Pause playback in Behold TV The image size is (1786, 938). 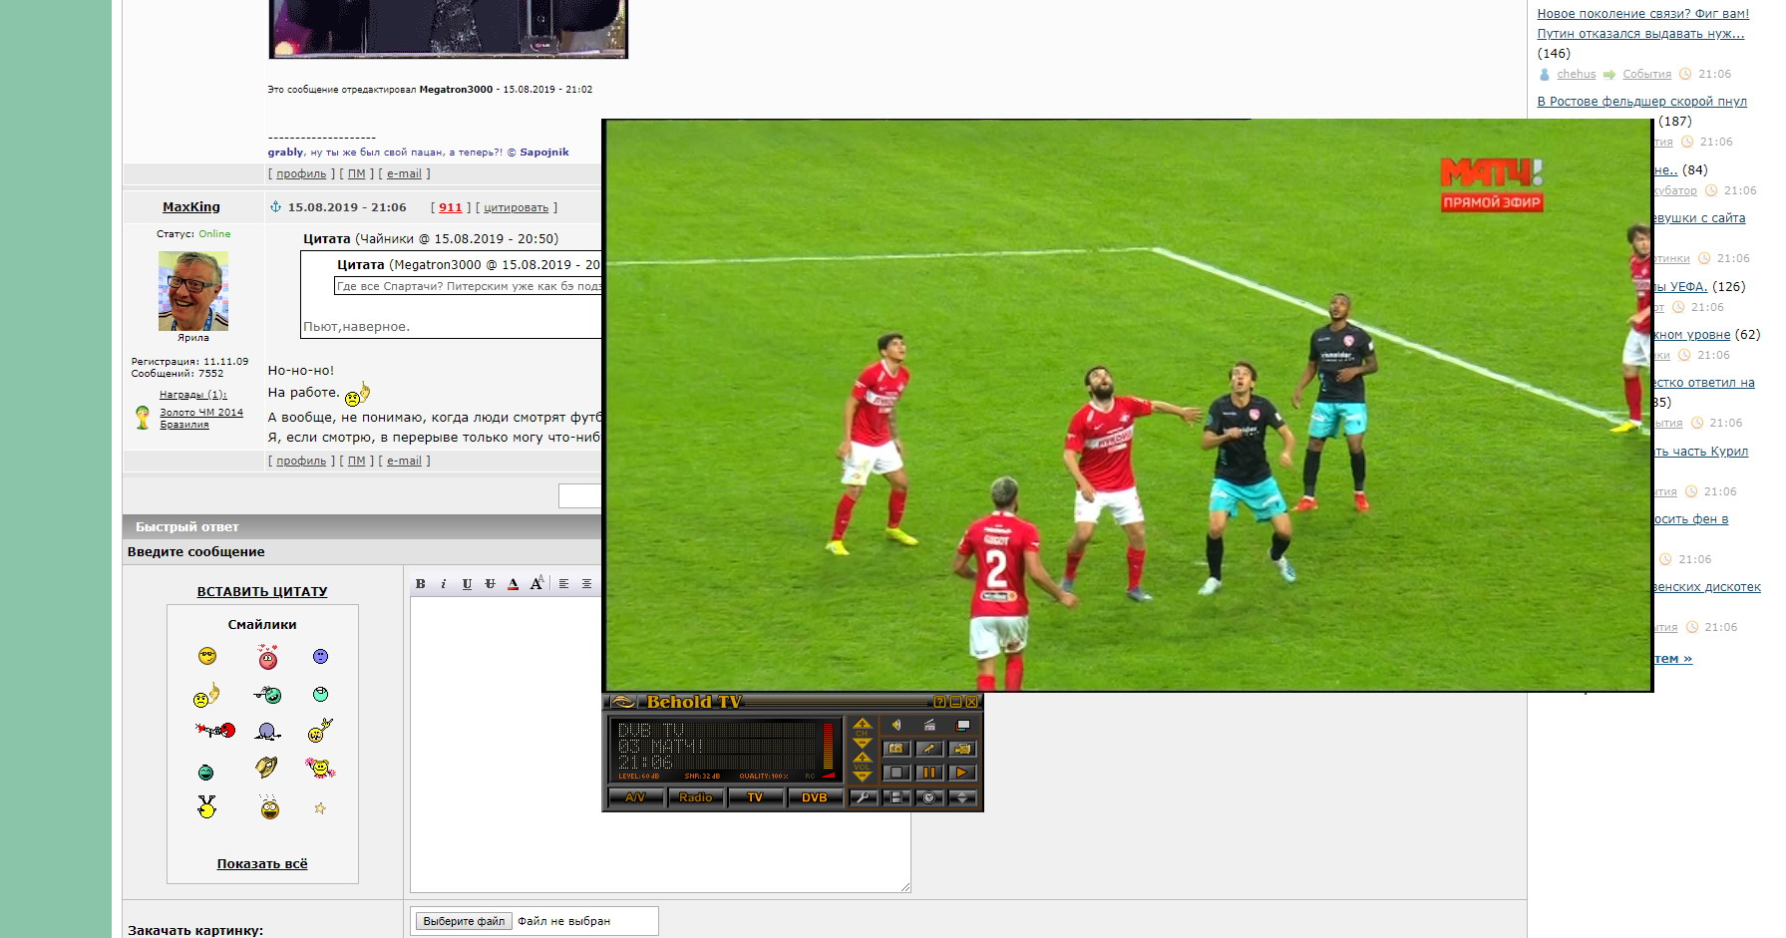tap(929, 773)
